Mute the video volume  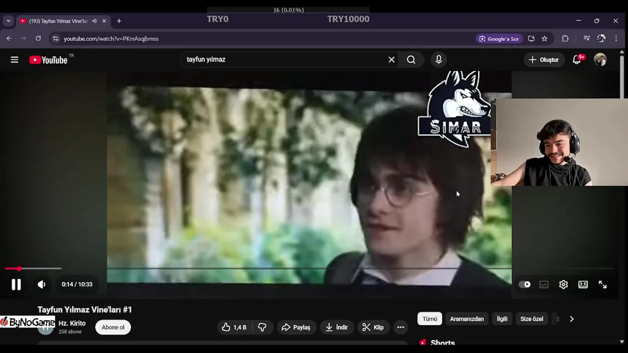tap(42, 284)
